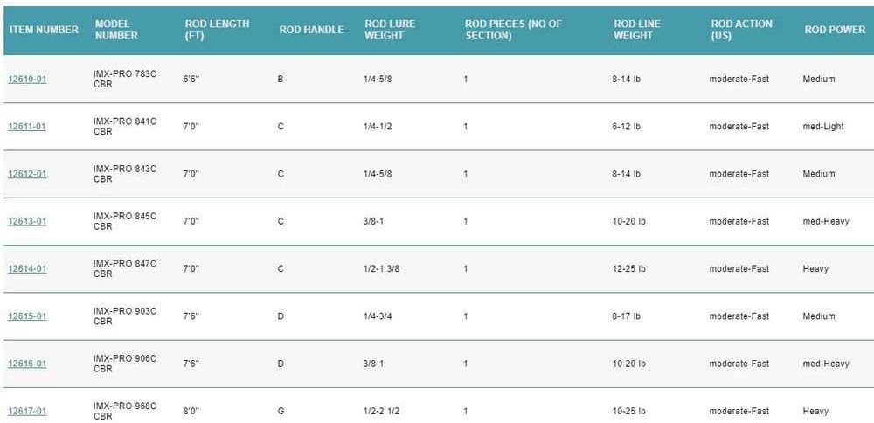Click the 12612-01 item link

click(x=27, y=174)
